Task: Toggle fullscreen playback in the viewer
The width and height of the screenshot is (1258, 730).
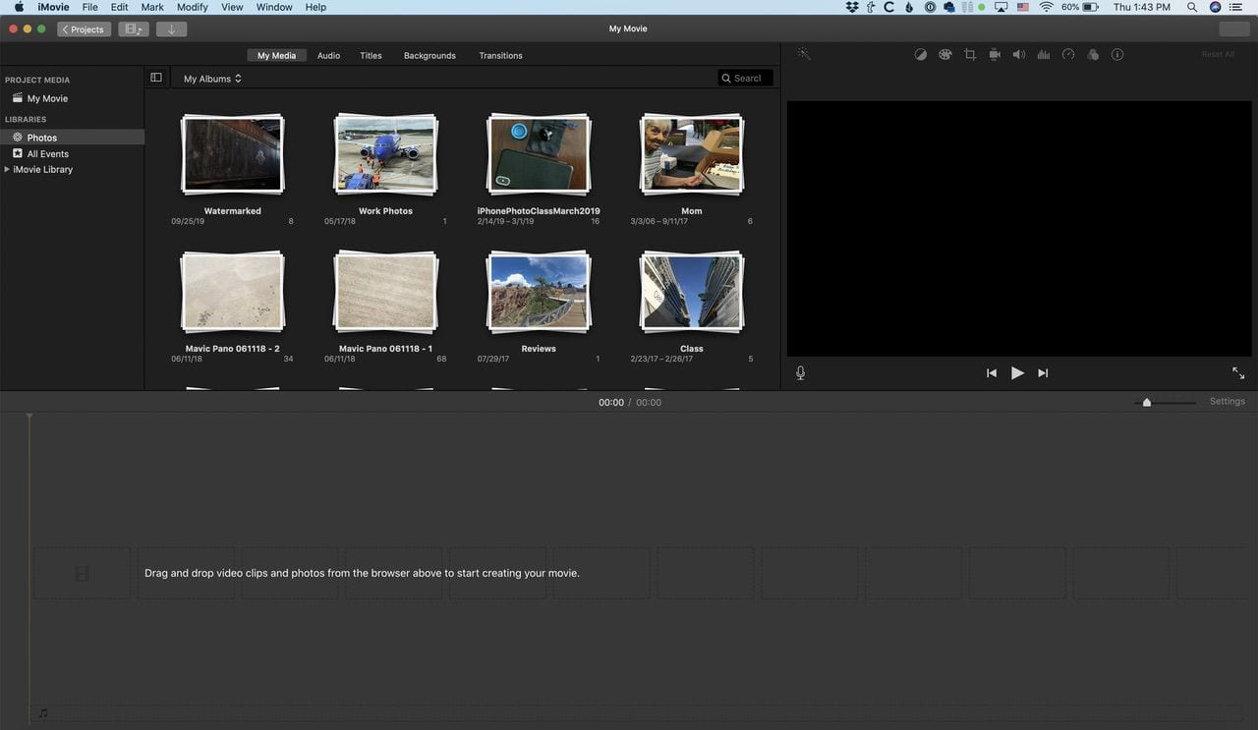Action: tap(1238, 373)
